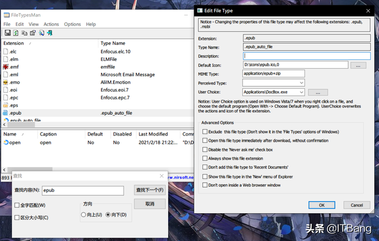Image resolution: width=379 pixels, height=241 pixels.
Task: Open the Actions menu
Action: click(51, 24)
